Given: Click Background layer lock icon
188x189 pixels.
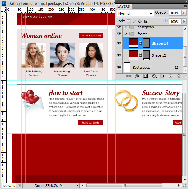Looking at the screenshot, I should (x=176, y=67).
